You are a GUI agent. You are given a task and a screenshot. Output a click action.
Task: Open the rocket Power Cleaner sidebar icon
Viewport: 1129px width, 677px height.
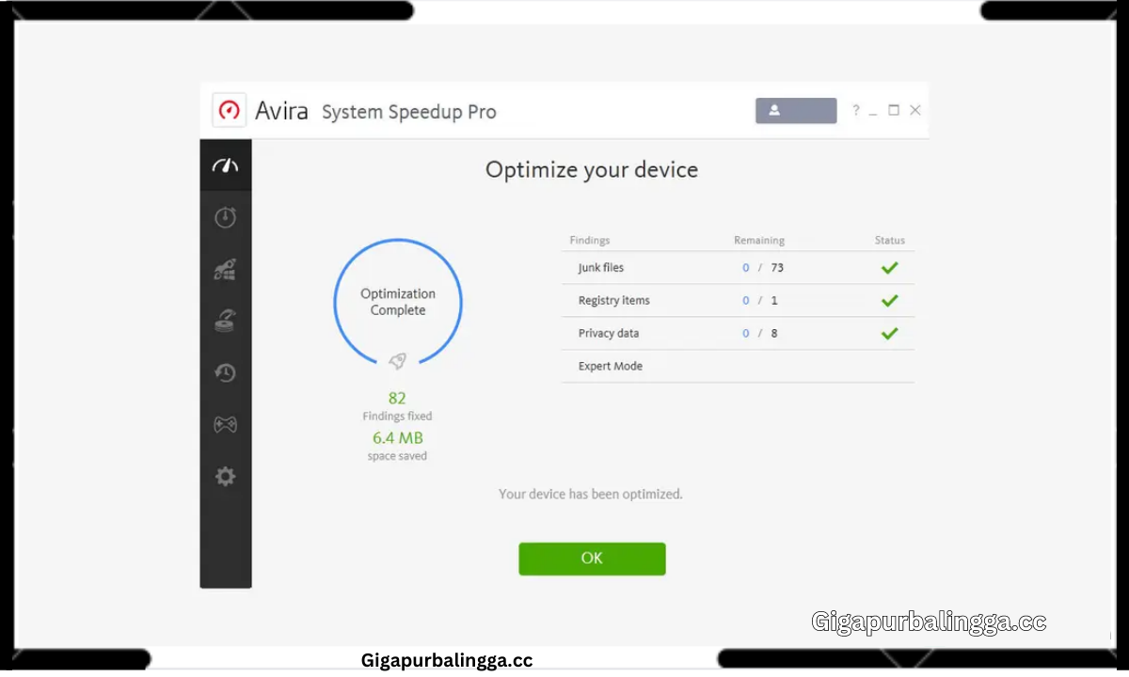[225, 270]
